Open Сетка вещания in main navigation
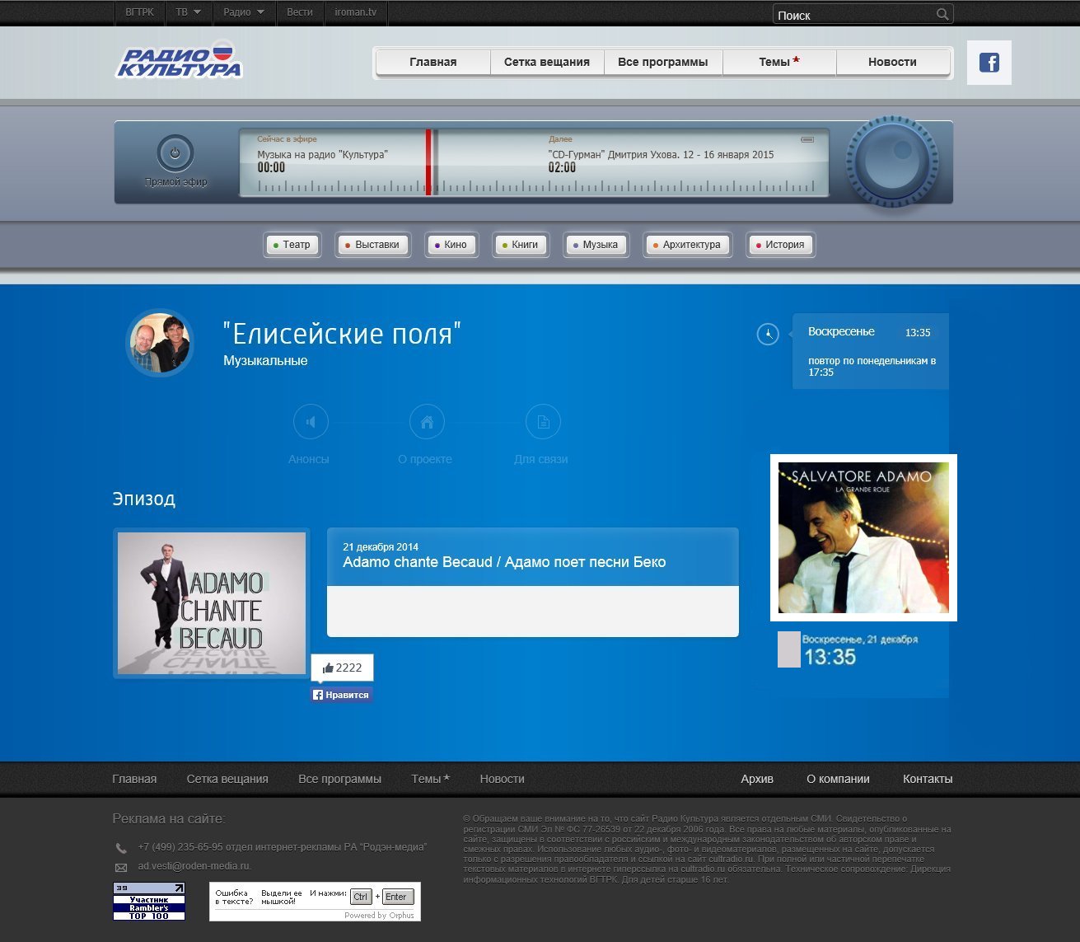This screenshot has height=942, width=1080. [547, 62]
